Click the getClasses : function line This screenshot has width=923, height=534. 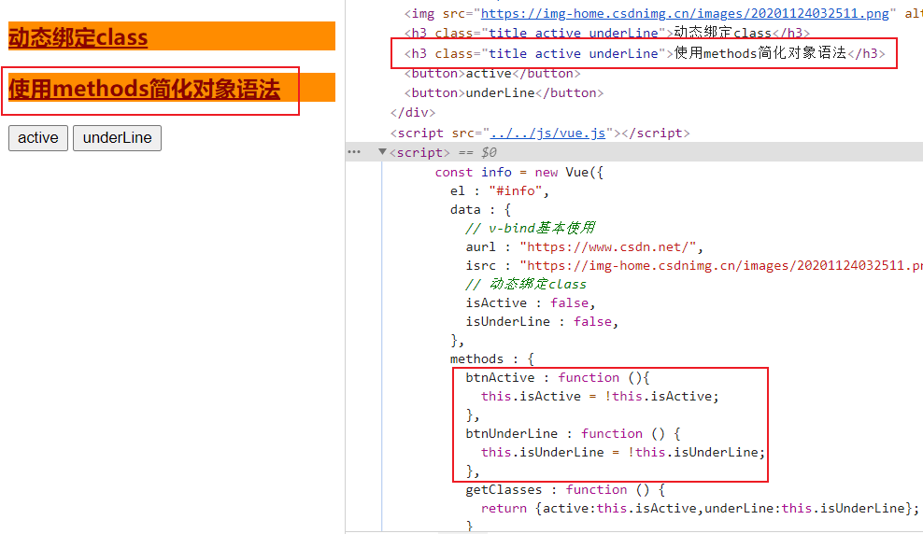(x=565, y=490)
